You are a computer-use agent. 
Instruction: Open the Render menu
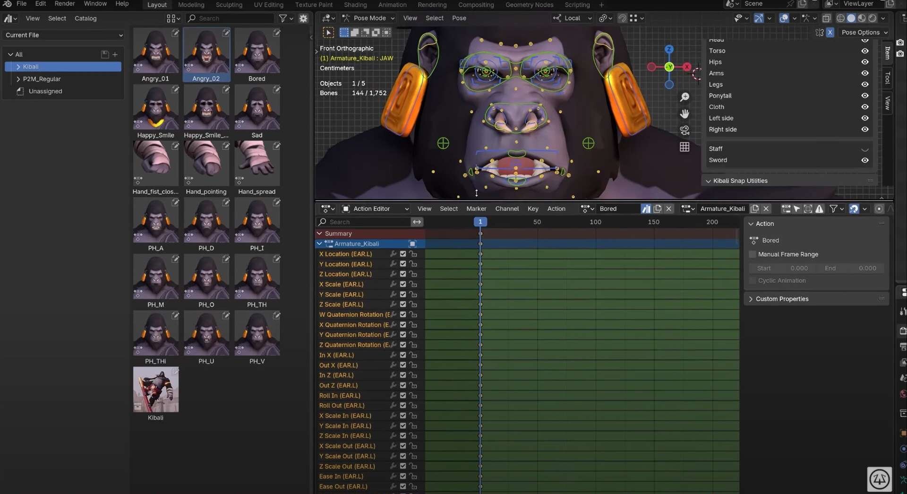65,4
